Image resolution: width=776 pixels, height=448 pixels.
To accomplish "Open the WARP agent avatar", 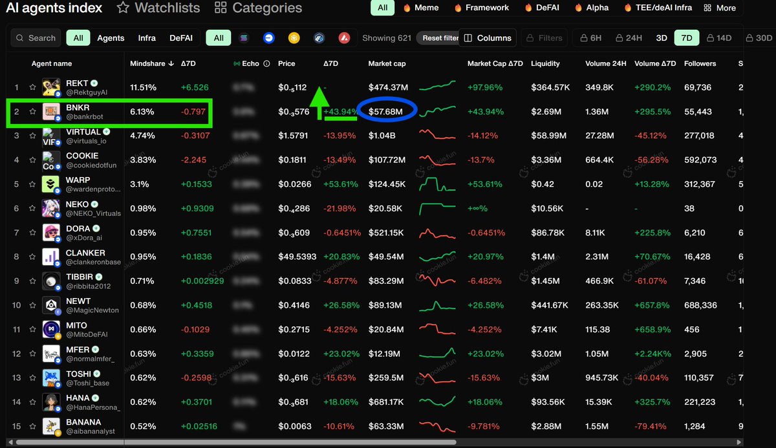I will 52,184.
